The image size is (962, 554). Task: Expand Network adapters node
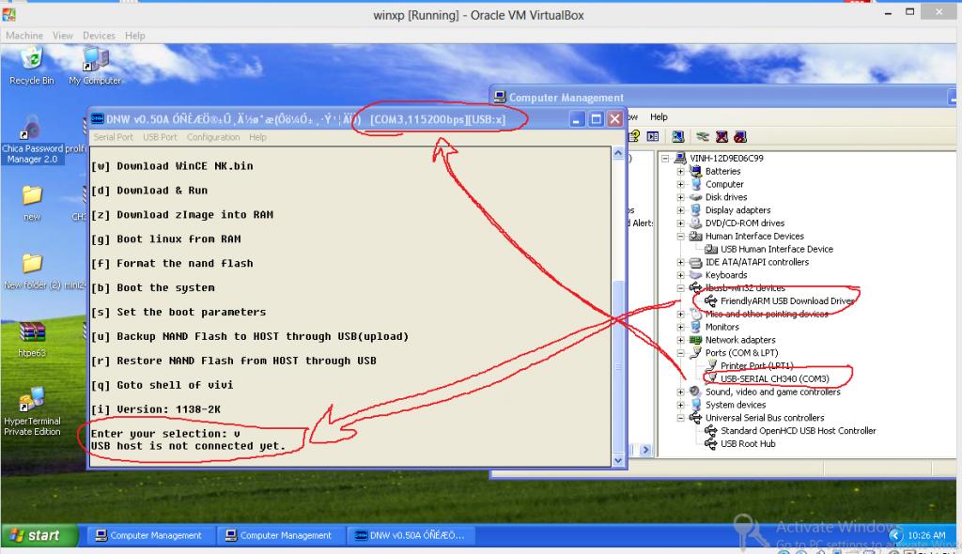click(x=680, y=340)
